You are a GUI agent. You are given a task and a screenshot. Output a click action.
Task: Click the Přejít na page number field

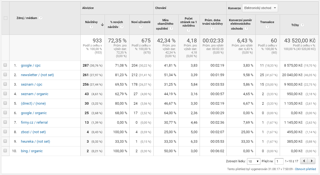279,161
